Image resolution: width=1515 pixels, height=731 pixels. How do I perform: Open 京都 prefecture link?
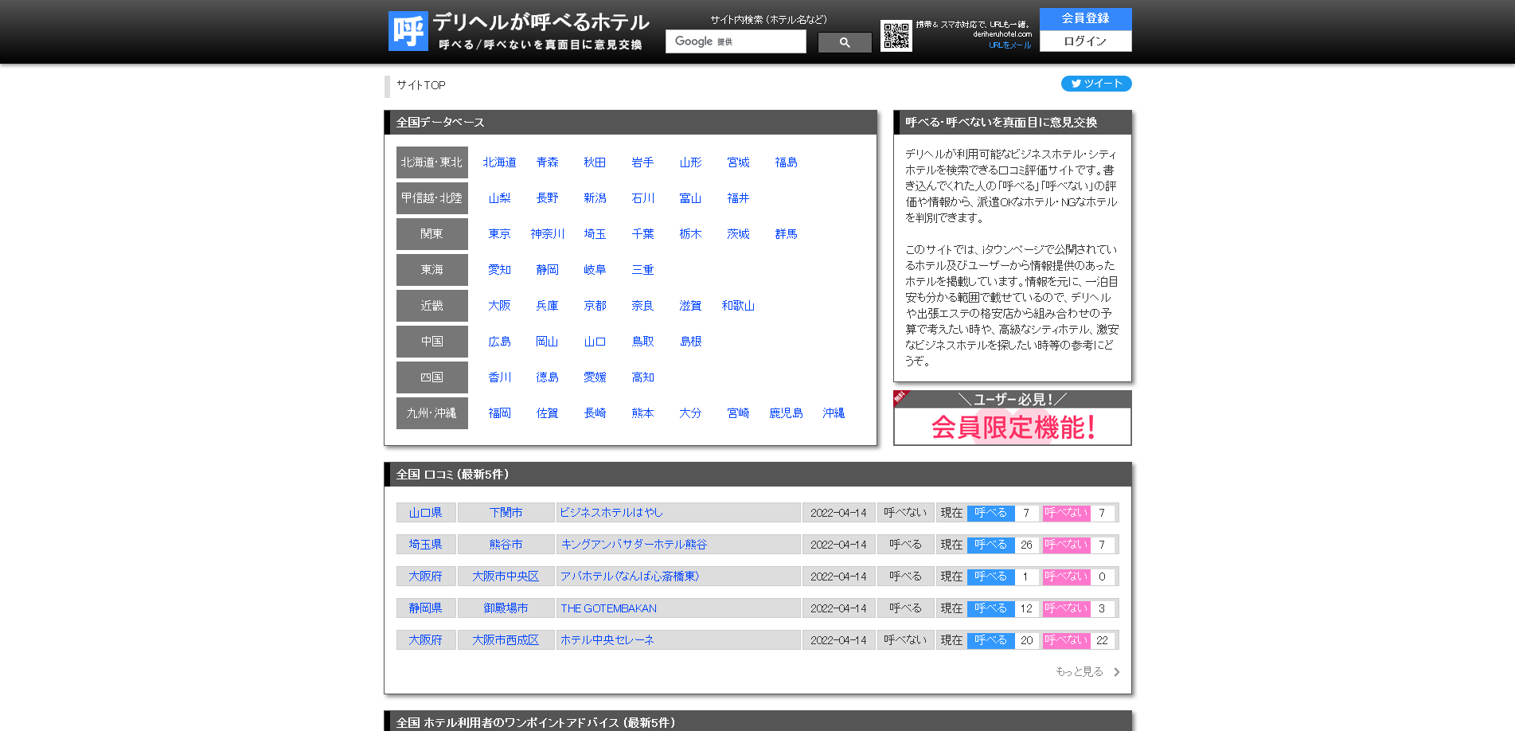pyautogui.click(x=595, y=306)
